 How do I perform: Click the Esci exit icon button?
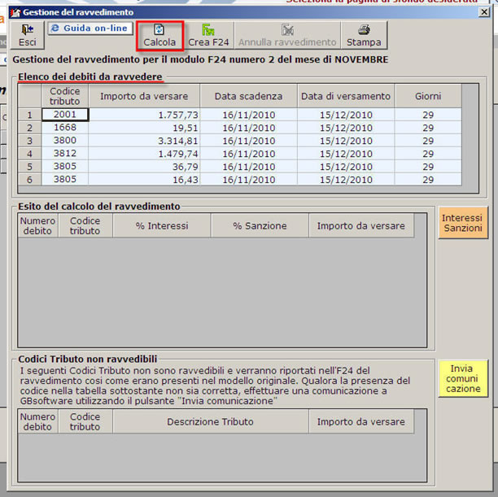[28, 35]
